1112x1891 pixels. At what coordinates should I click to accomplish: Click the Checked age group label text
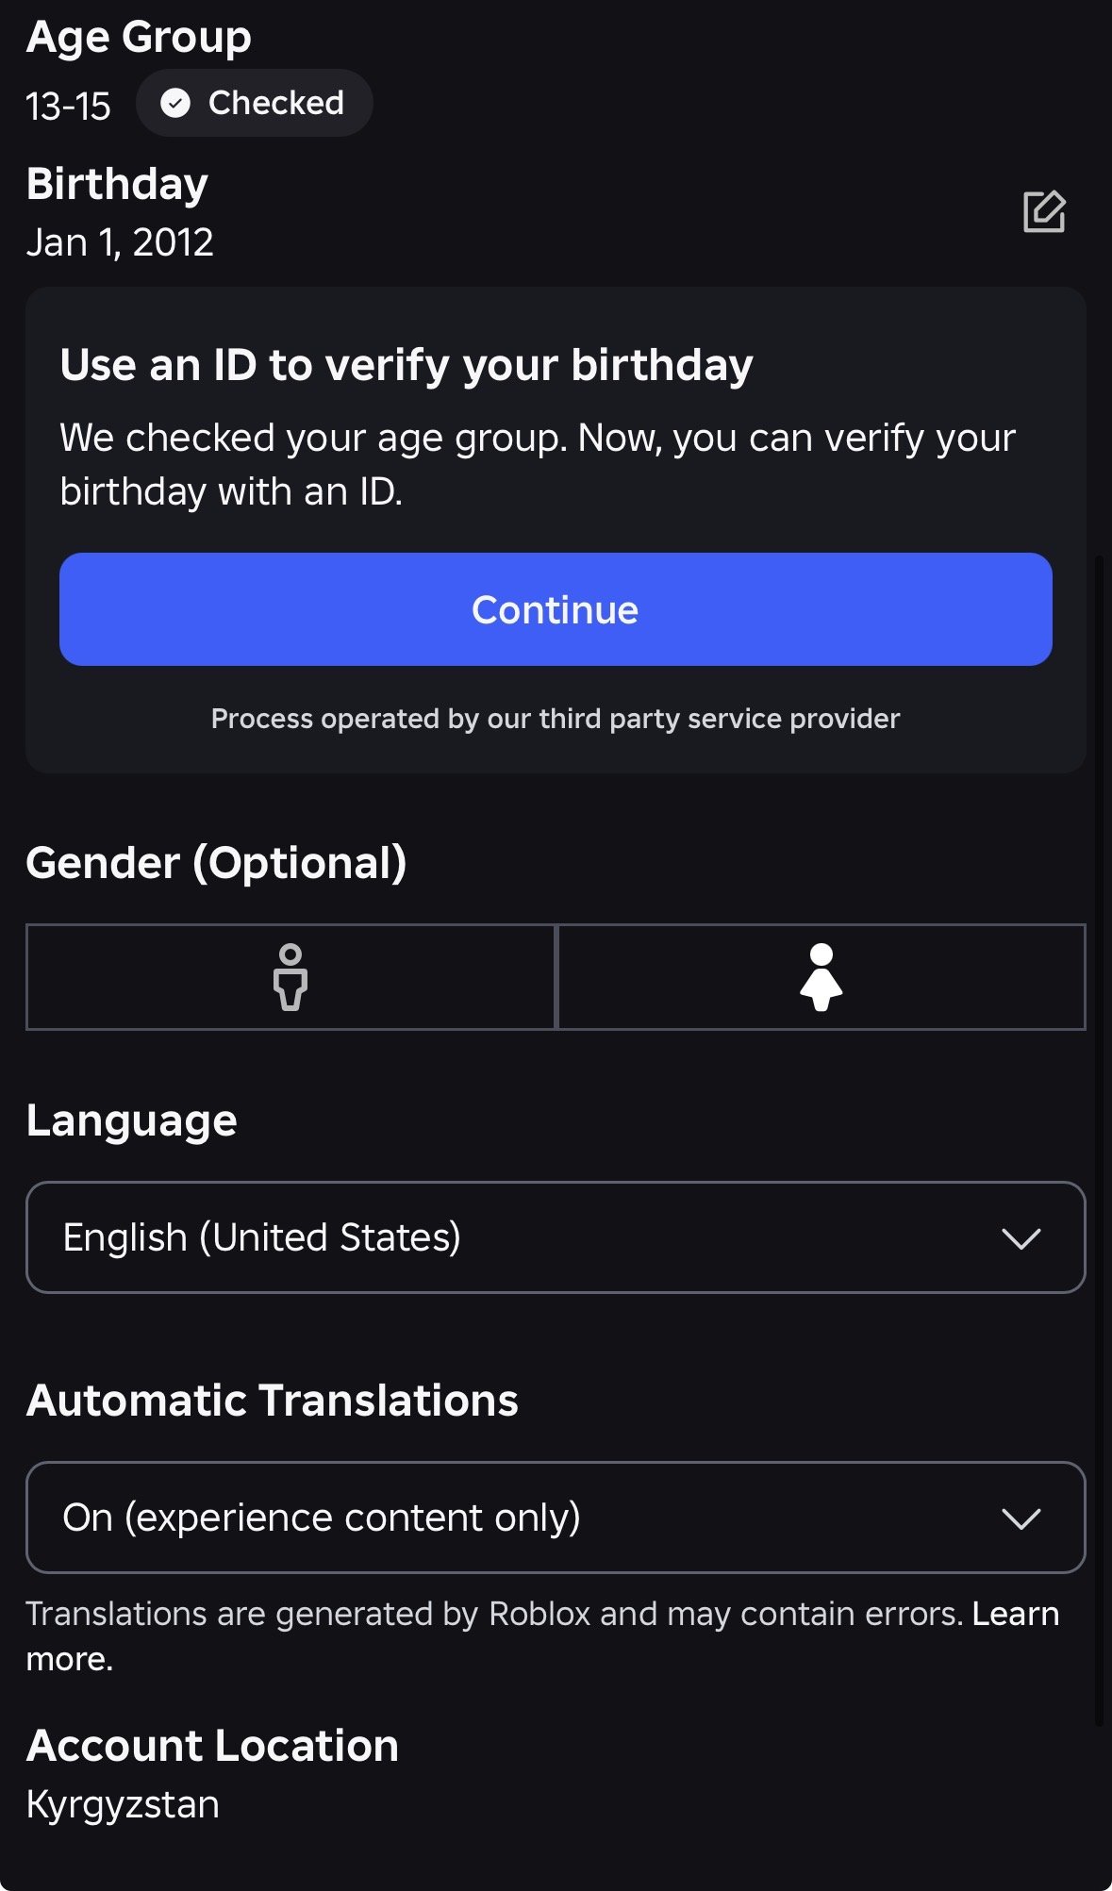coord(276,103)
